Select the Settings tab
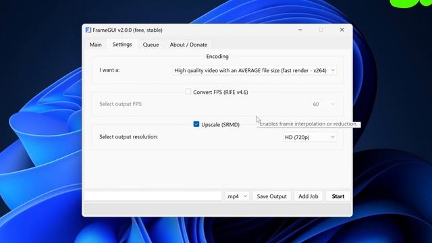The image size is (432, 243). click(x=122, y=45)
